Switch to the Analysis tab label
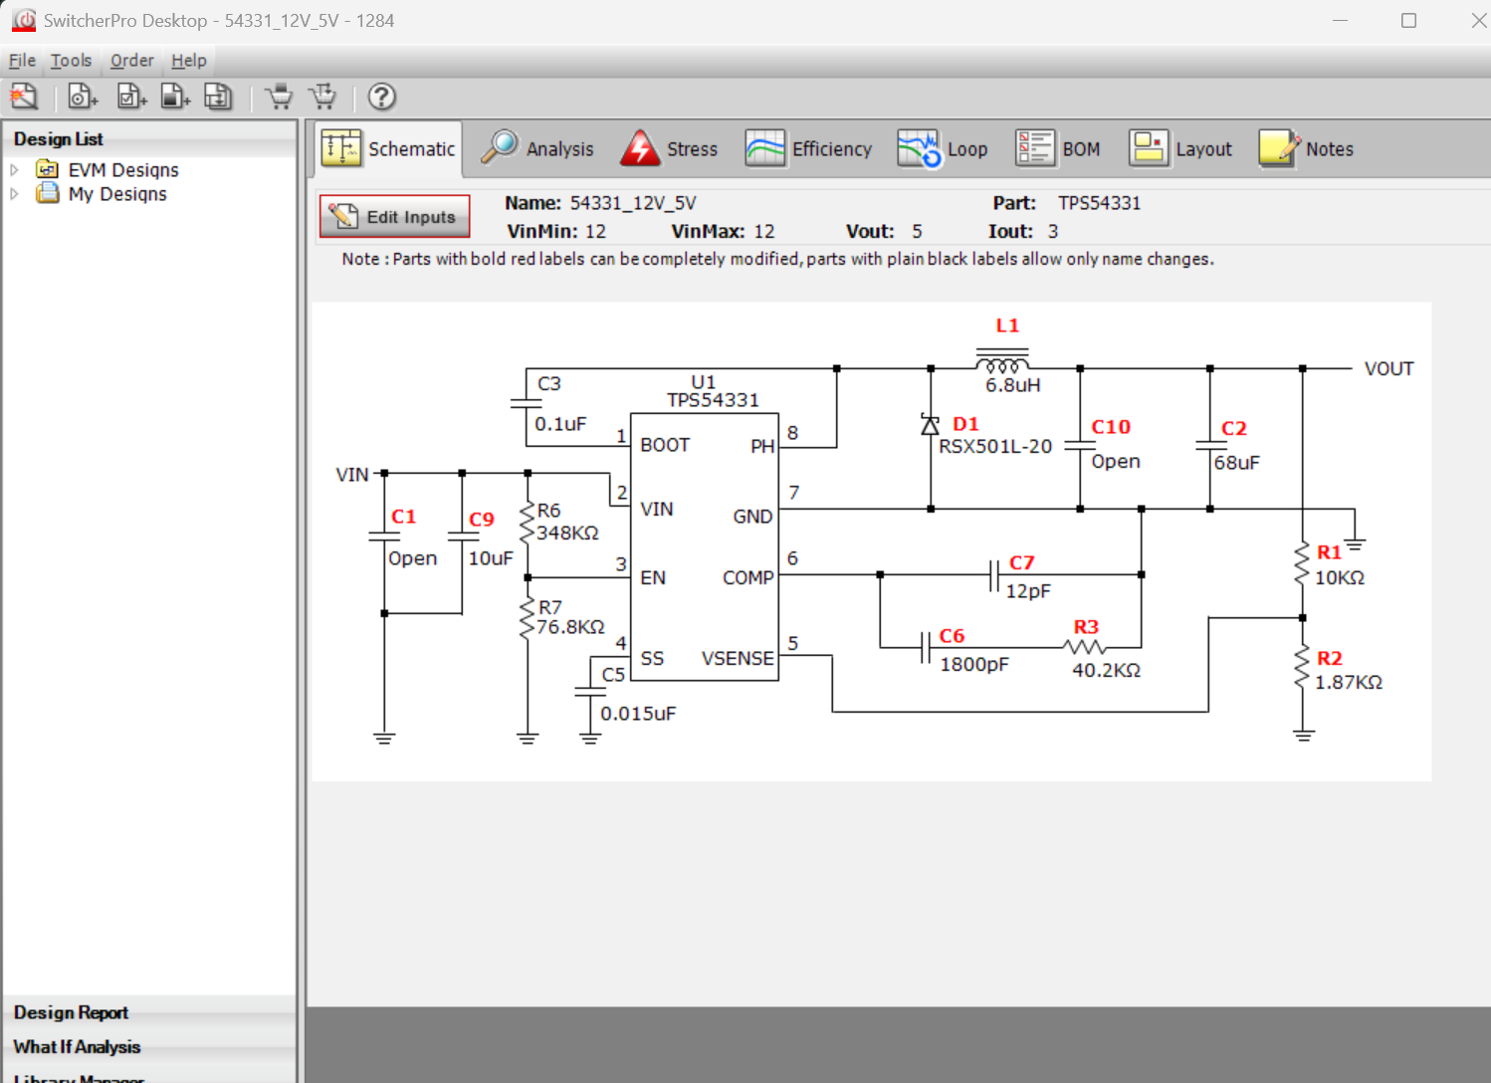 click(559, 149)
